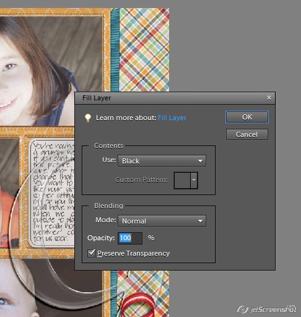Click the lightbulb tip icon

pyautogui.click(x=88, y=118)
